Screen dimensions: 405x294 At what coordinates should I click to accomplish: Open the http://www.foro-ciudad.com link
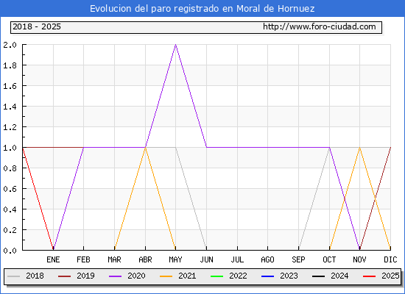point(320,26)
